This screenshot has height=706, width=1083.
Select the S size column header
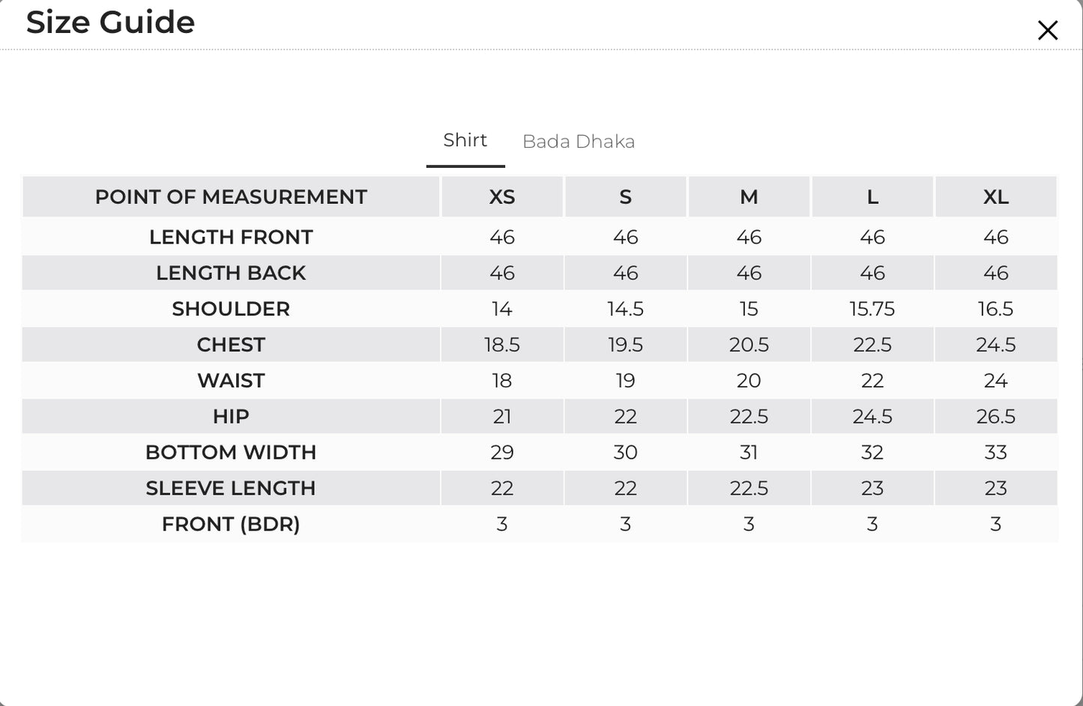click(x=626, y=197)
